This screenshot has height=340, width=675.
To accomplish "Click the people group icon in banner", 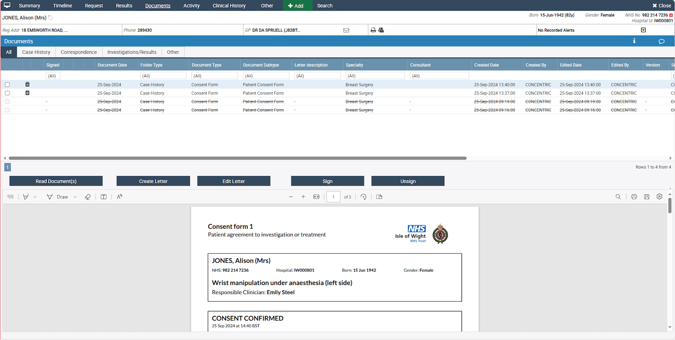I will point(381,30).
